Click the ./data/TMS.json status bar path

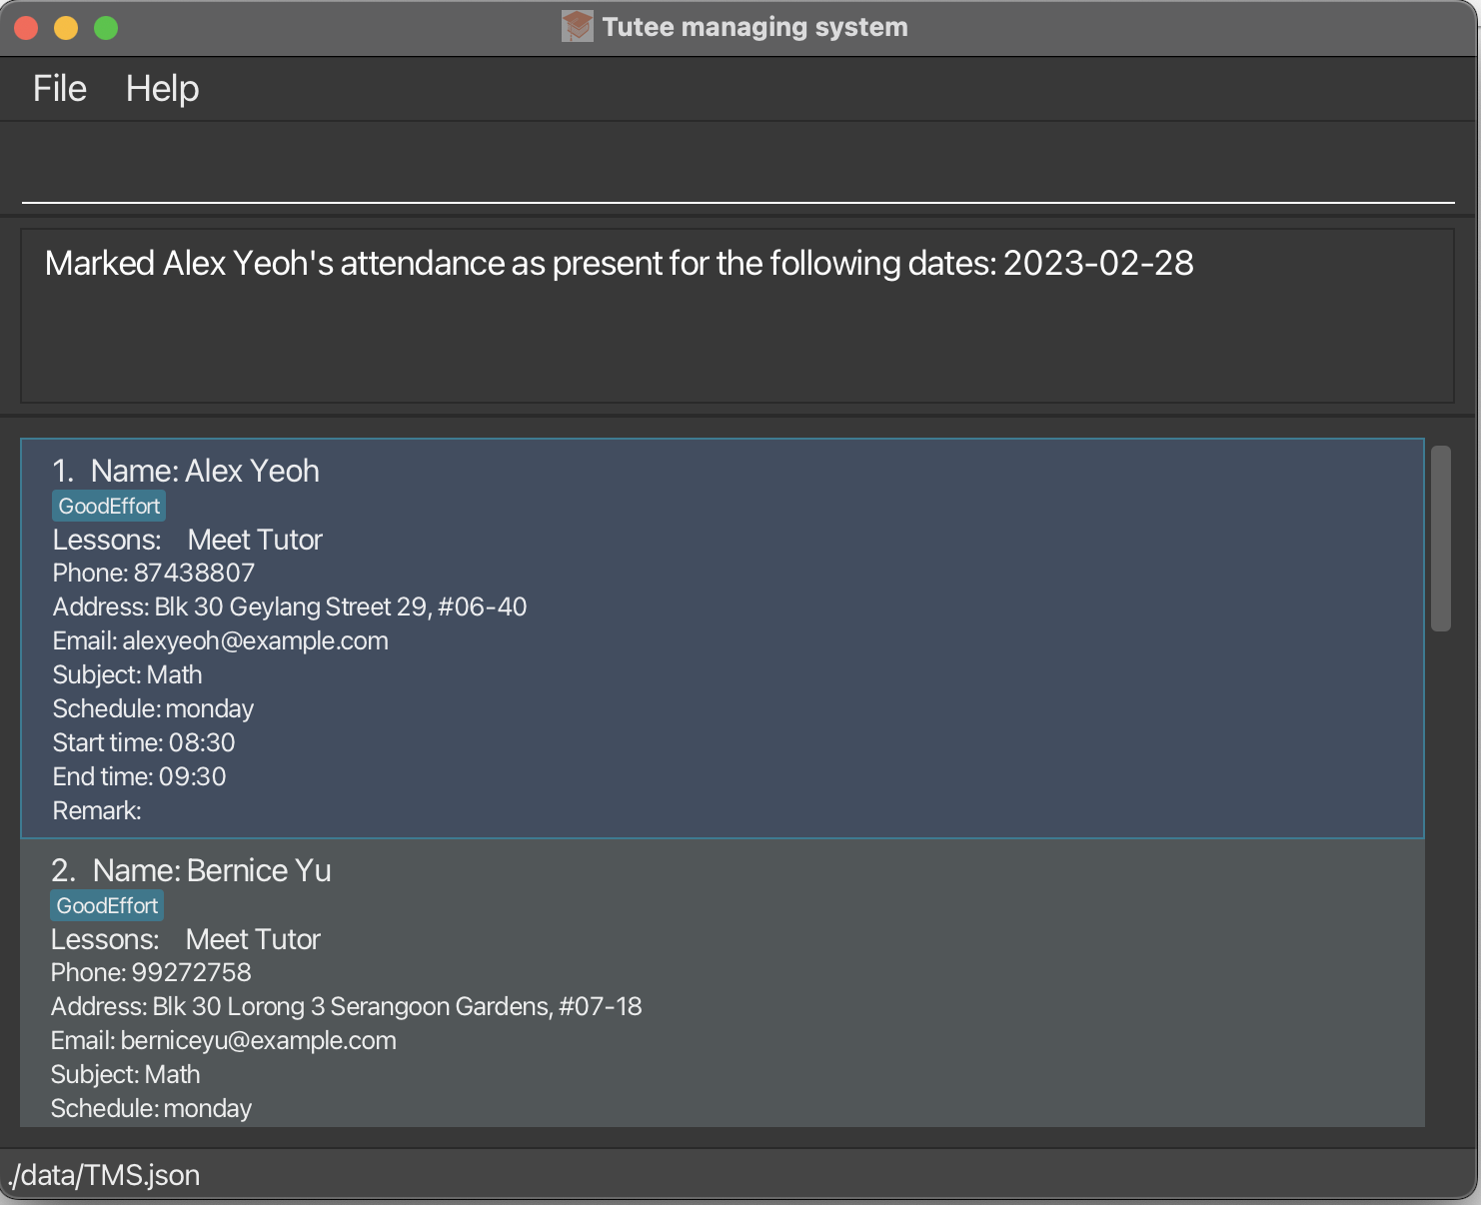(x=104, y=1175)
